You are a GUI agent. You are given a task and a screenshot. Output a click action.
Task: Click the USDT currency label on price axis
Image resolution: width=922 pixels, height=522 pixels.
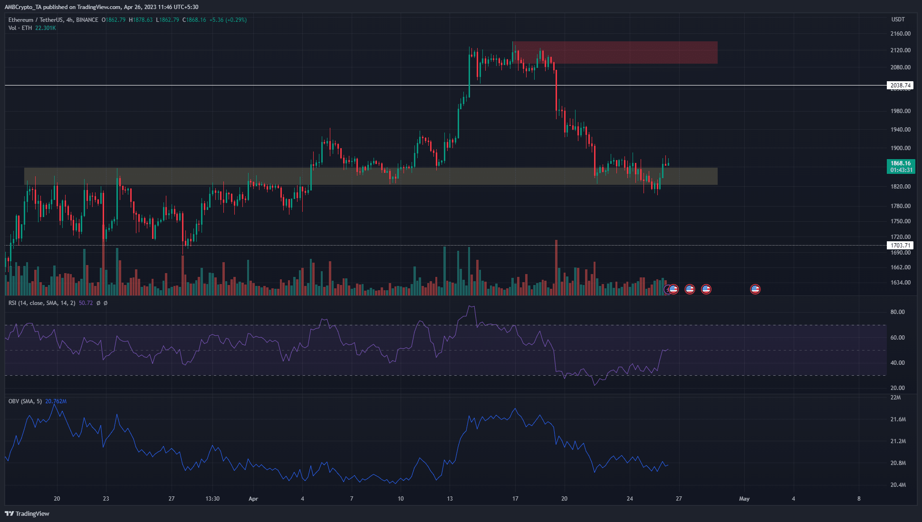(x=898, y=19)
